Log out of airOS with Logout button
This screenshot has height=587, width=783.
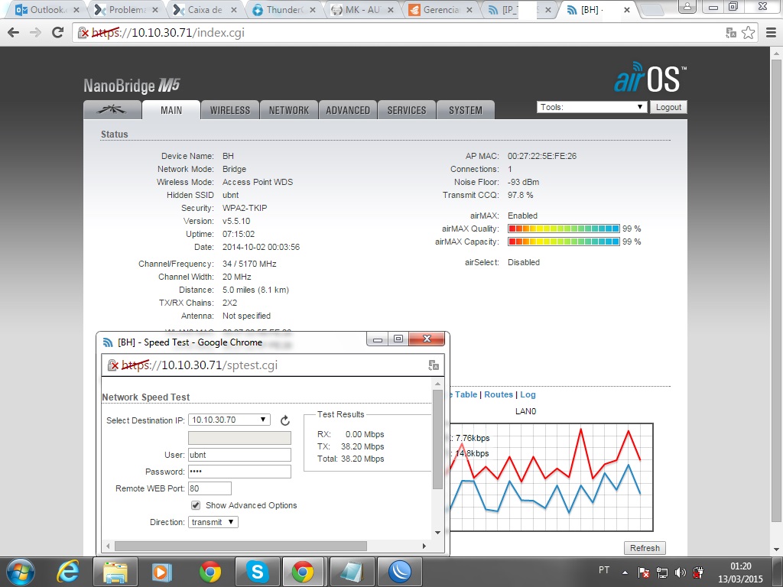[668, 107]
